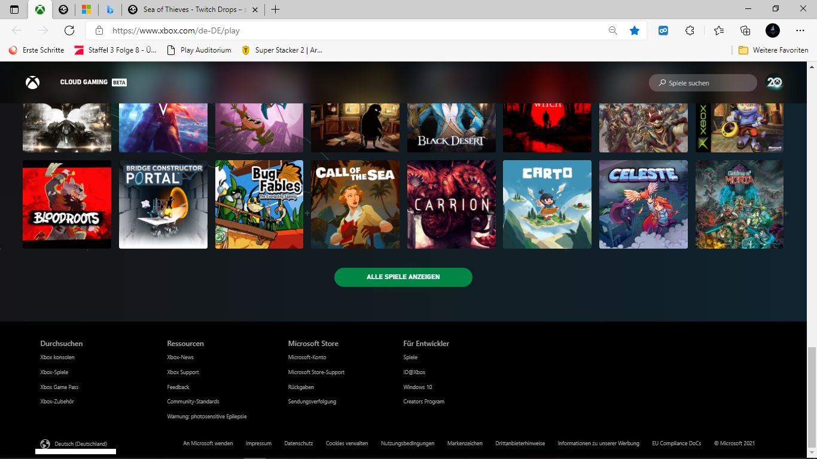Click the favorite star in address bar
The image size is (817, 459).
(635, 30)
